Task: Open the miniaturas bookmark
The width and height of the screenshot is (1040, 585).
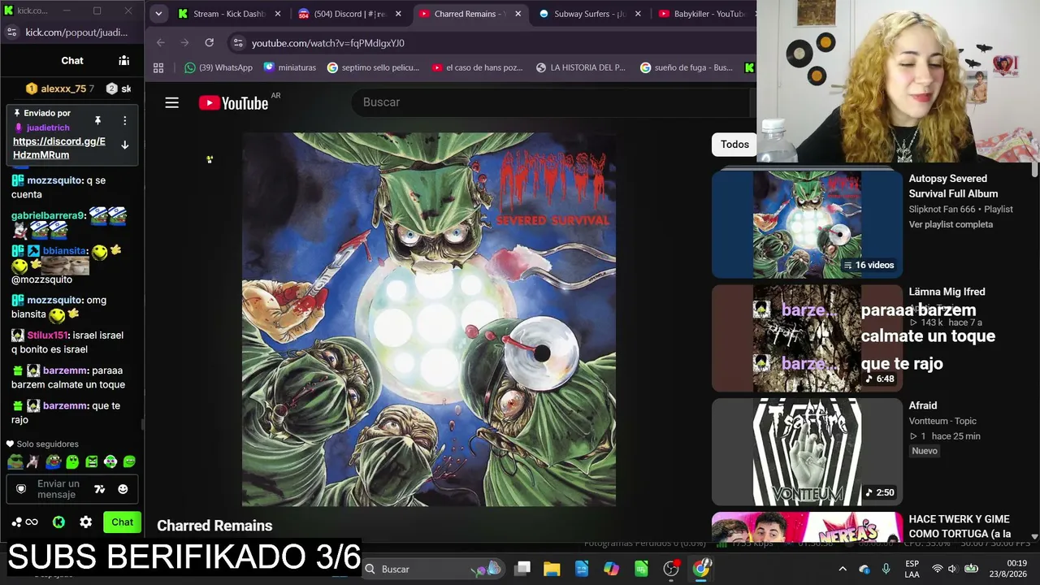Action: point(290,67)
